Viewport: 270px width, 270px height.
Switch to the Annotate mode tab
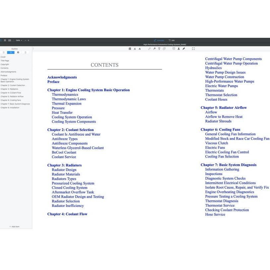click(x=159, y=40)
